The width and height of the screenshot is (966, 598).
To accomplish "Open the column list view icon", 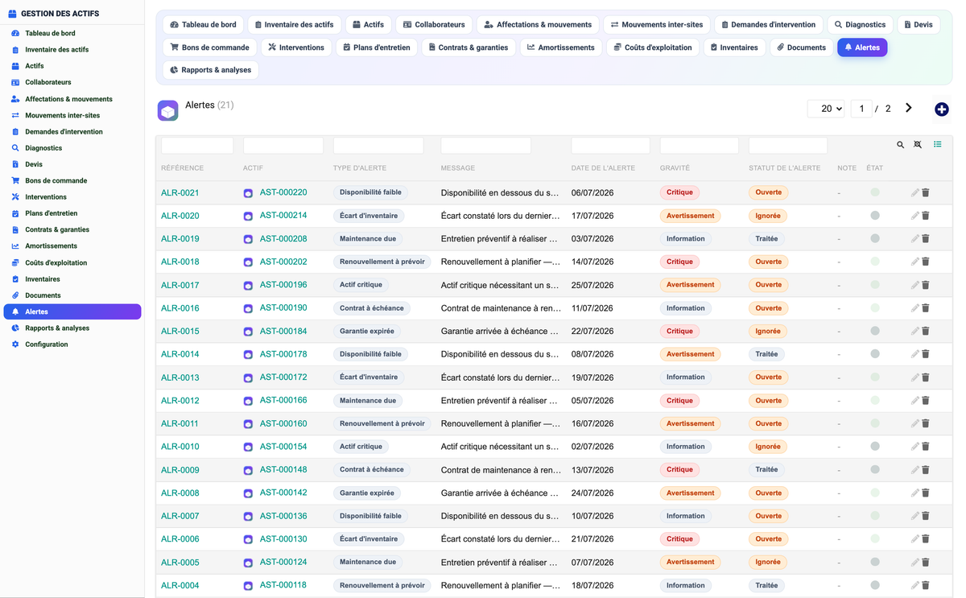I will [938, 145].
